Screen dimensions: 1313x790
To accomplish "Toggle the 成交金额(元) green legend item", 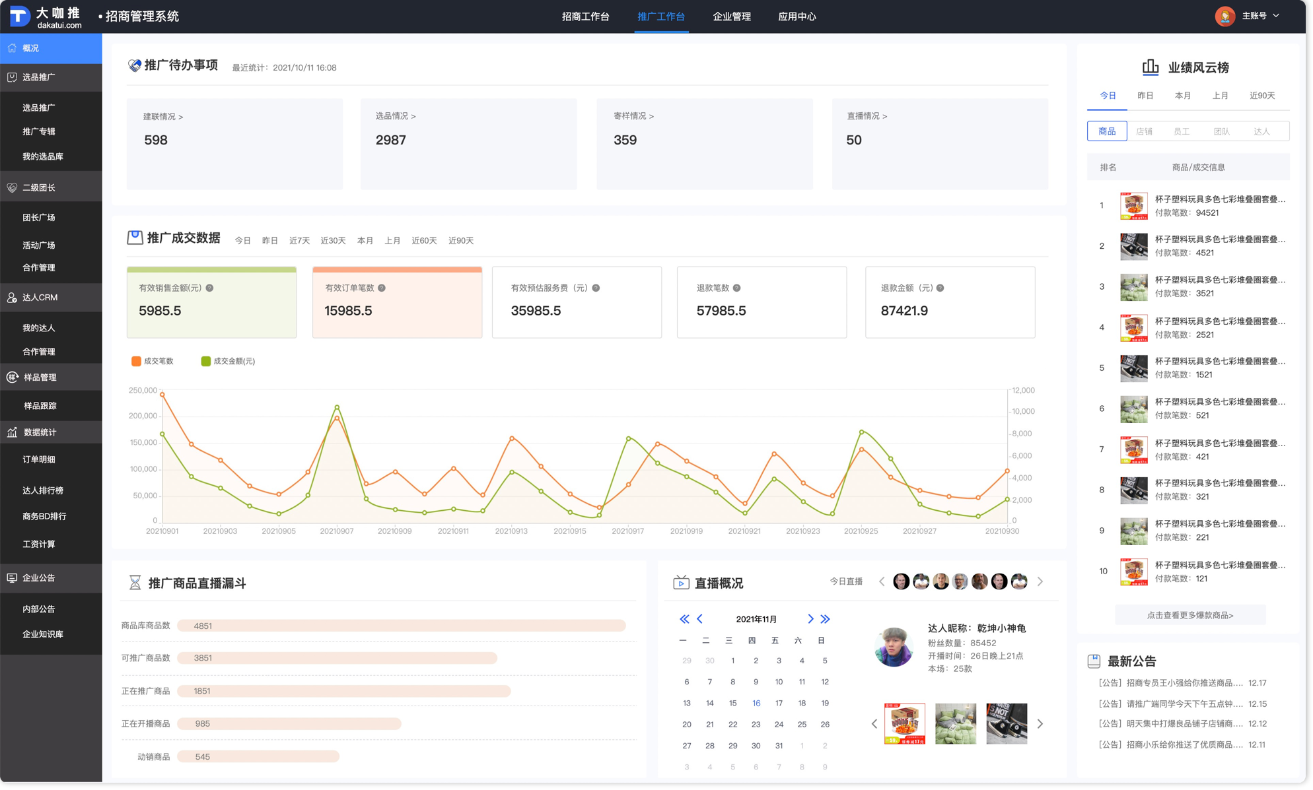I will pyautogui.click(x=228, y=361).
